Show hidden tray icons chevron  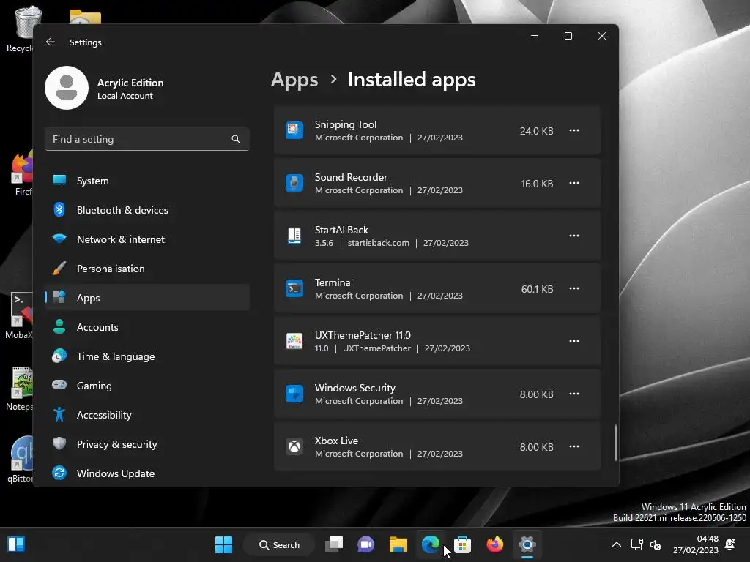pyautogui.click(x=617, y=544)
